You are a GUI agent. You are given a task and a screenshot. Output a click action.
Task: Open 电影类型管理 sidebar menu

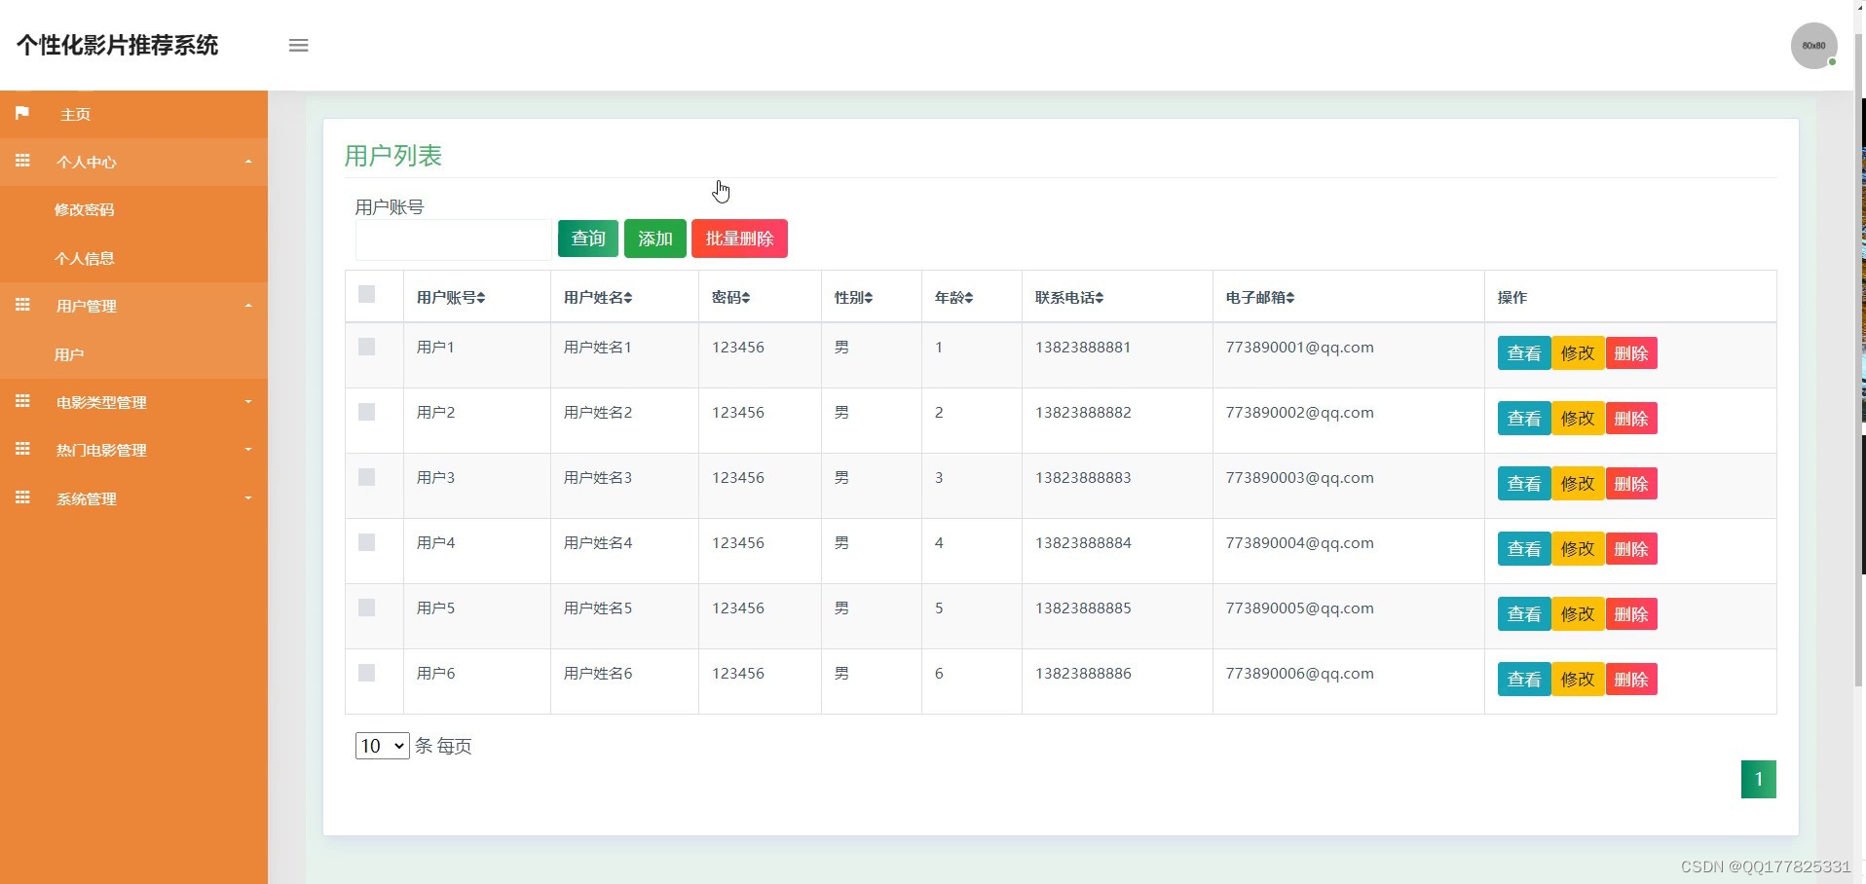coord(133,402)
